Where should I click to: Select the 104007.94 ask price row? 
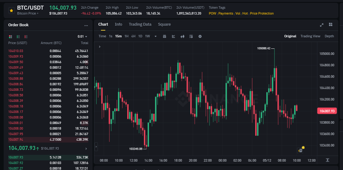tap(48, 139)
